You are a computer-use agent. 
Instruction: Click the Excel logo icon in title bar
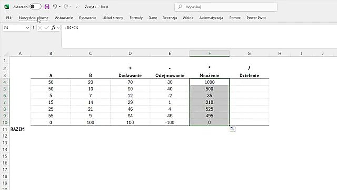pyautogui.click(x=7, y=7)
